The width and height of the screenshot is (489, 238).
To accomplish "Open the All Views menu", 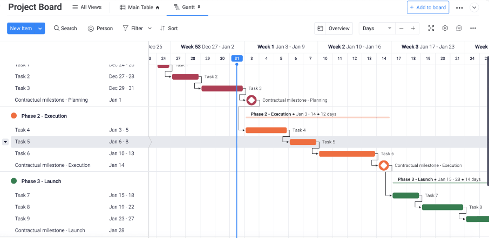I will coord(86,8).
